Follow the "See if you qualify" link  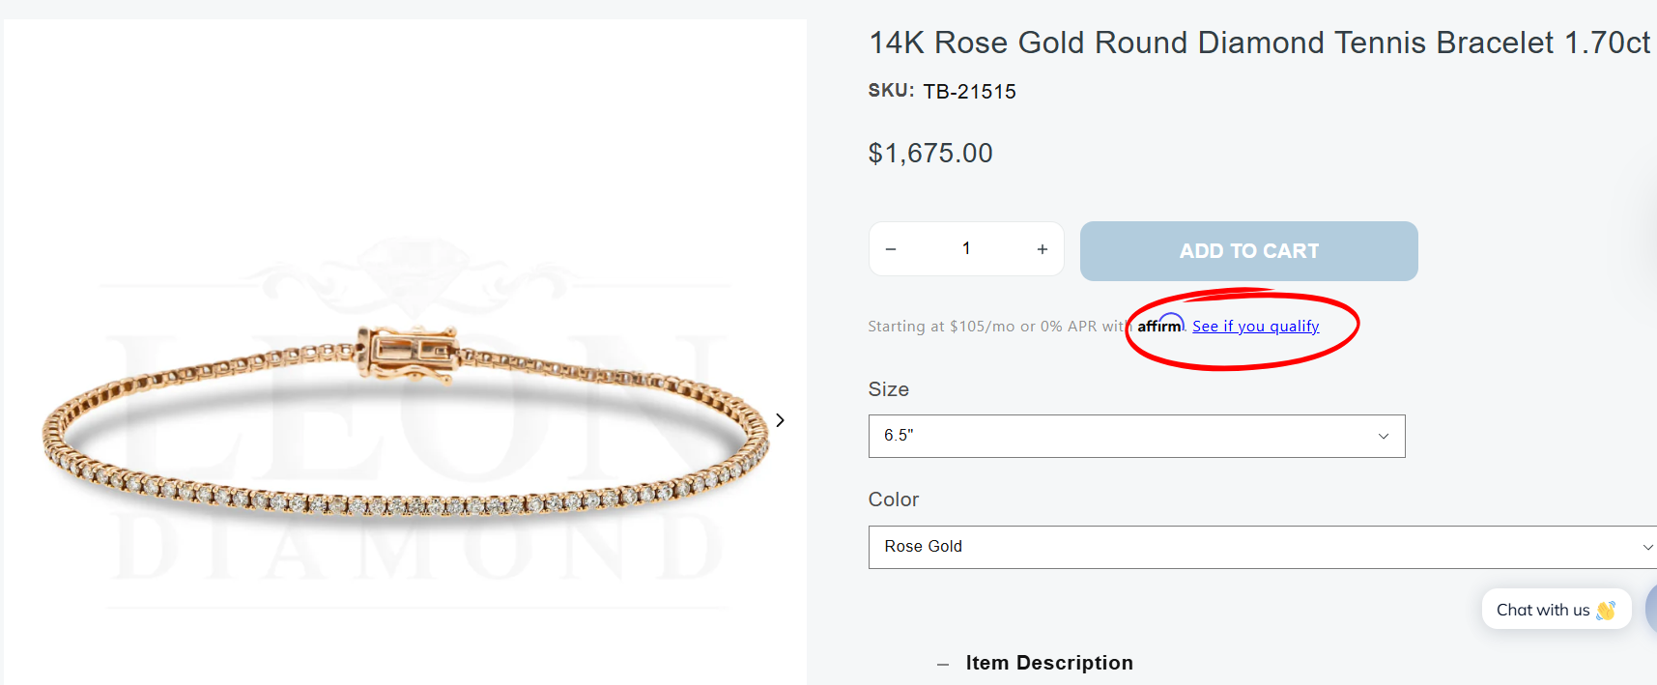pyautogui.click(x=1255, y=327)
